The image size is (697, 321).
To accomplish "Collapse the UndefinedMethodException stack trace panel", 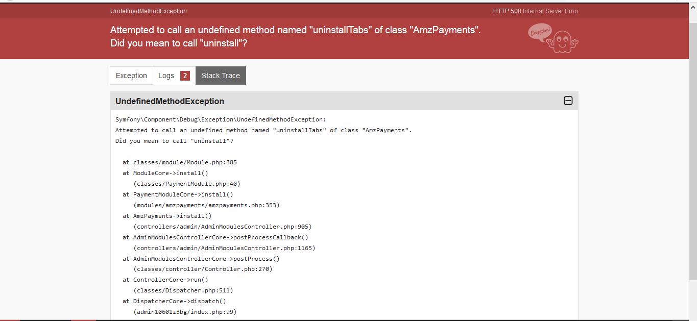I will pyautogui.click(x=567, y=101).
